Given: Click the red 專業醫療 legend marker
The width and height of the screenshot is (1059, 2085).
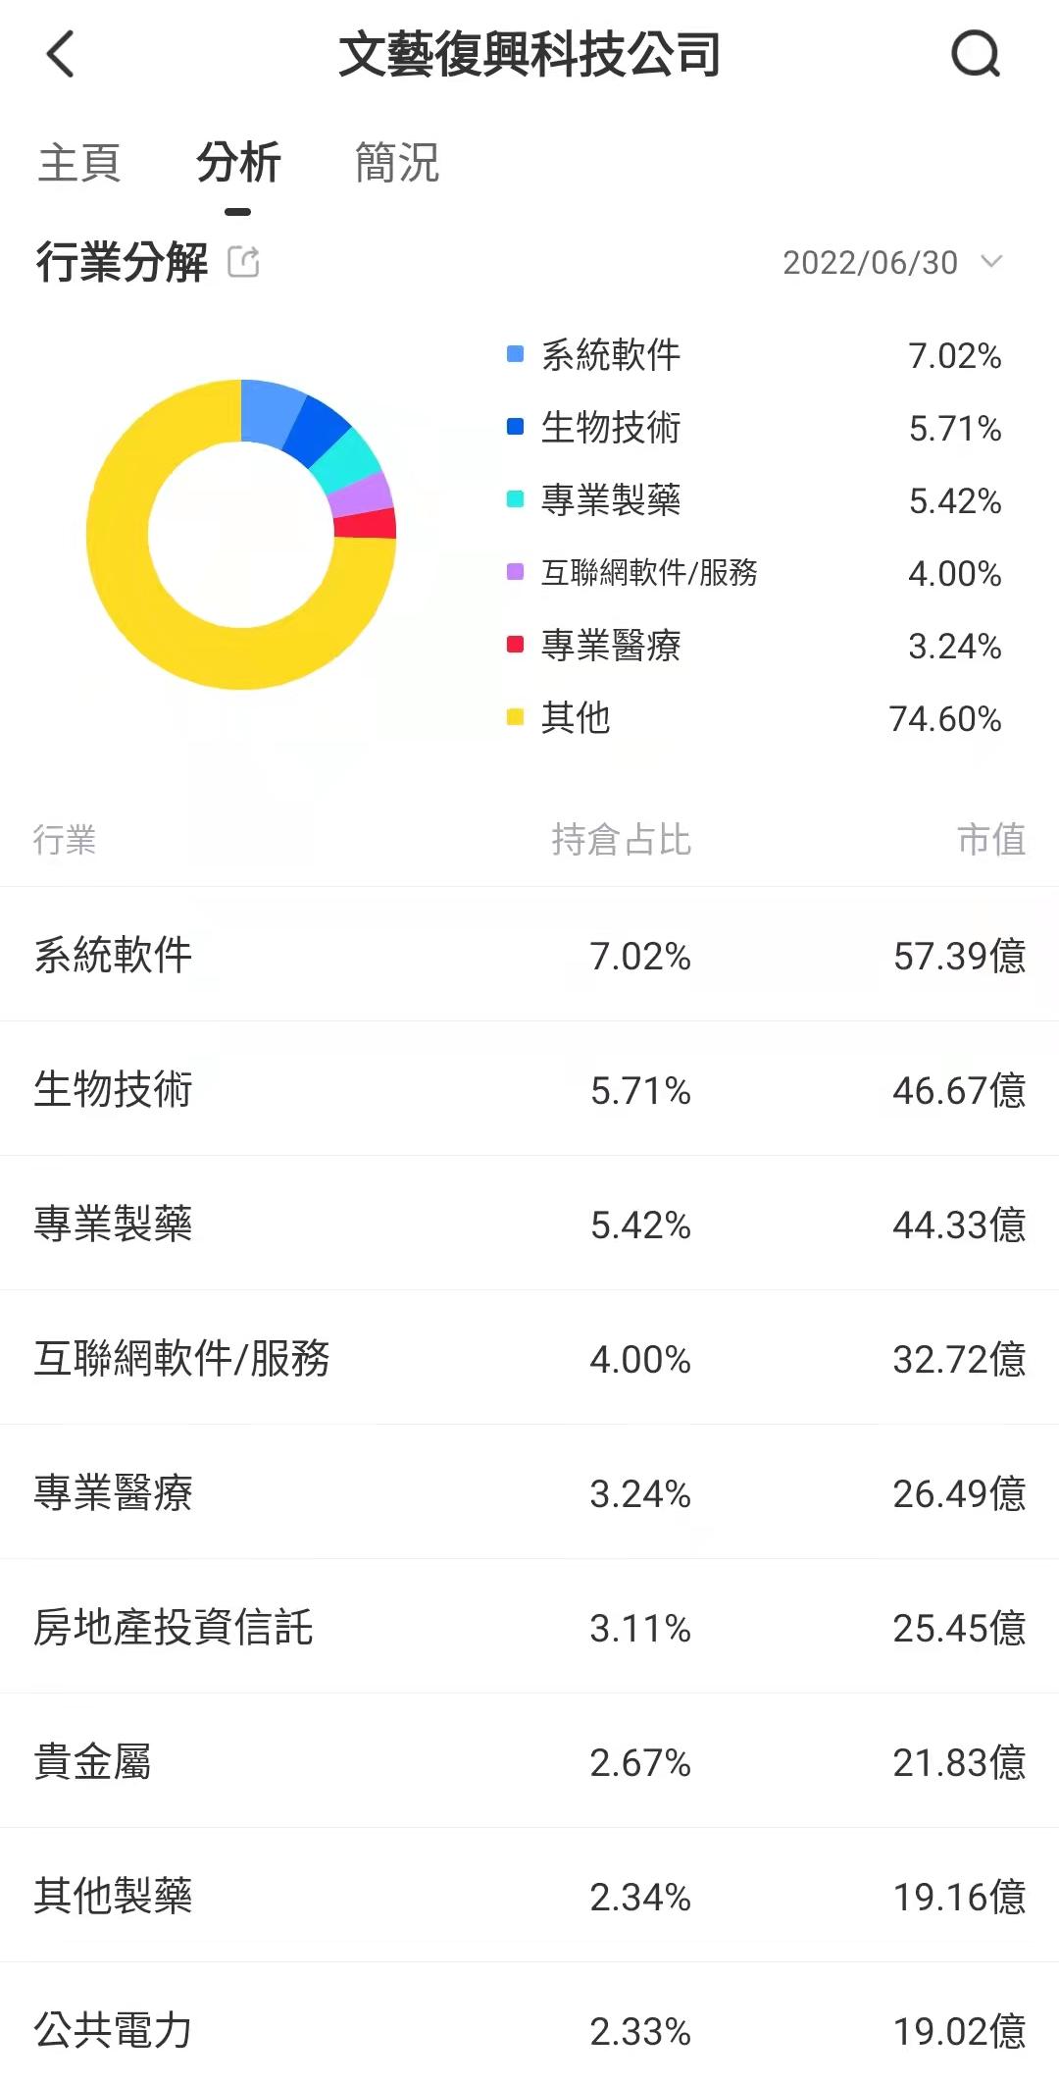Looking at the screenshot, I should pyautogui.click(x=514, y=646).
